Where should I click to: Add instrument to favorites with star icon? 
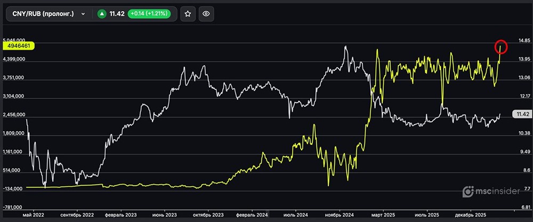(x=188, y=14)
